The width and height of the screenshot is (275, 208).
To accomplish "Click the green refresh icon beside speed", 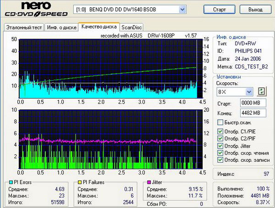I will (262, 91).
